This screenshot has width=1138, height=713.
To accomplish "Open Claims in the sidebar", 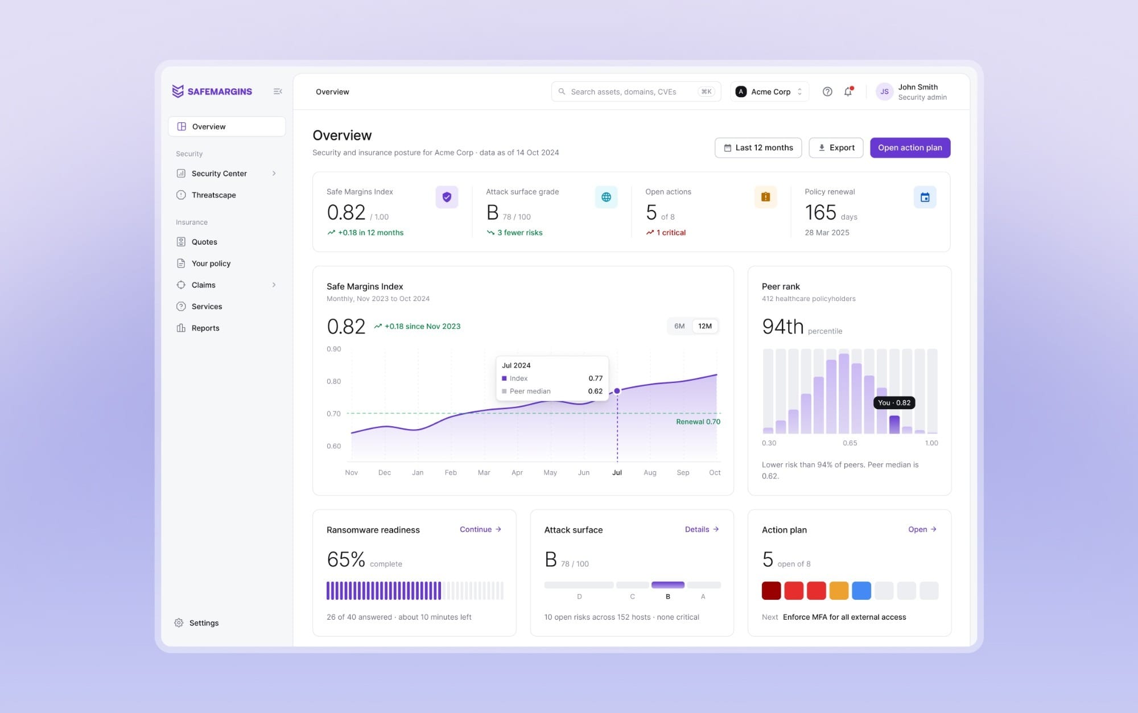I will pos(227,285).
